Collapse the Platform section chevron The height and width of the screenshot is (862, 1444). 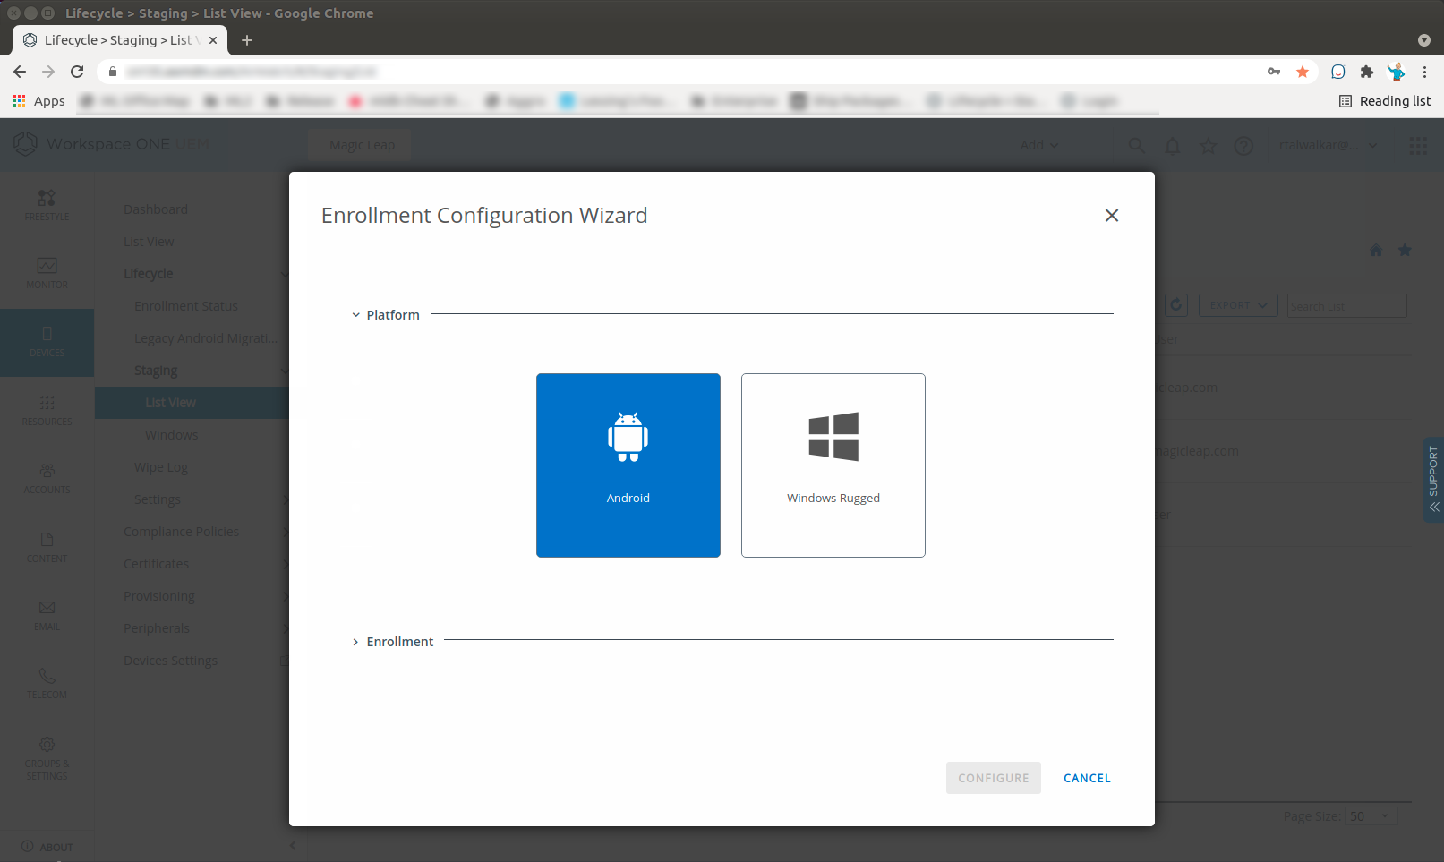tap(355, 315)
